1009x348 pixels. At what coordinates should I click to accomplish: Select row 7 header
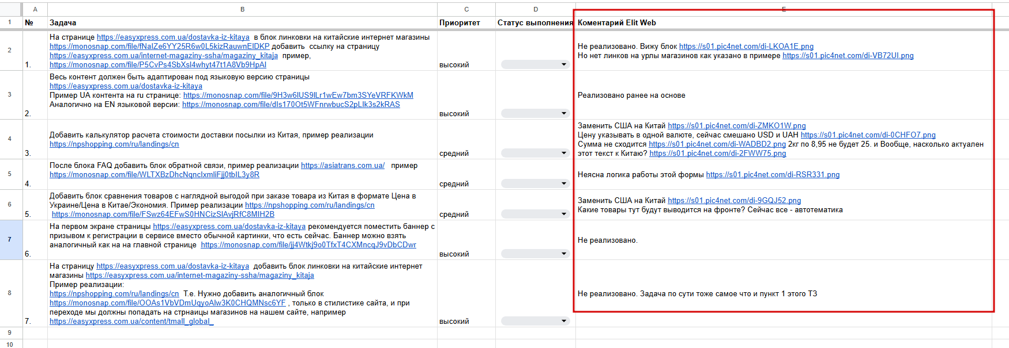pyautogui.click(x=10, y=239)
